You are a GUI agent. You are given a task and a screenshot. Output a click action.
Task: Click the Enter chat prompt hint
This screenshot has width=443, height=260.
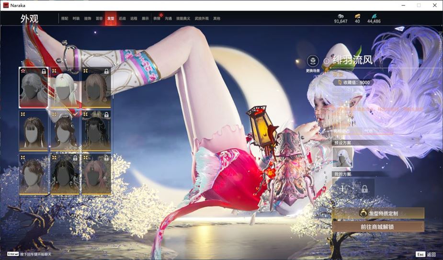click(29, 254)
